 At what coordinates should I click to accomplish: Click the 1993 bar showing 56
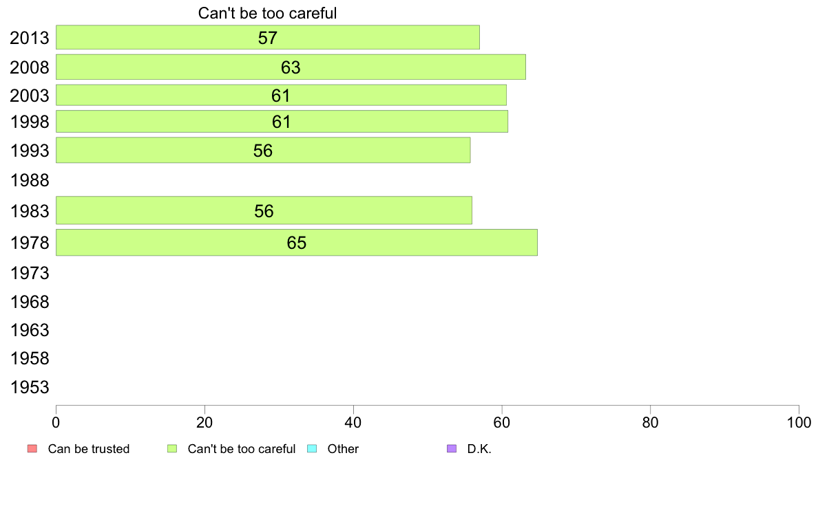pyautogui.click(x=263, y=151)
